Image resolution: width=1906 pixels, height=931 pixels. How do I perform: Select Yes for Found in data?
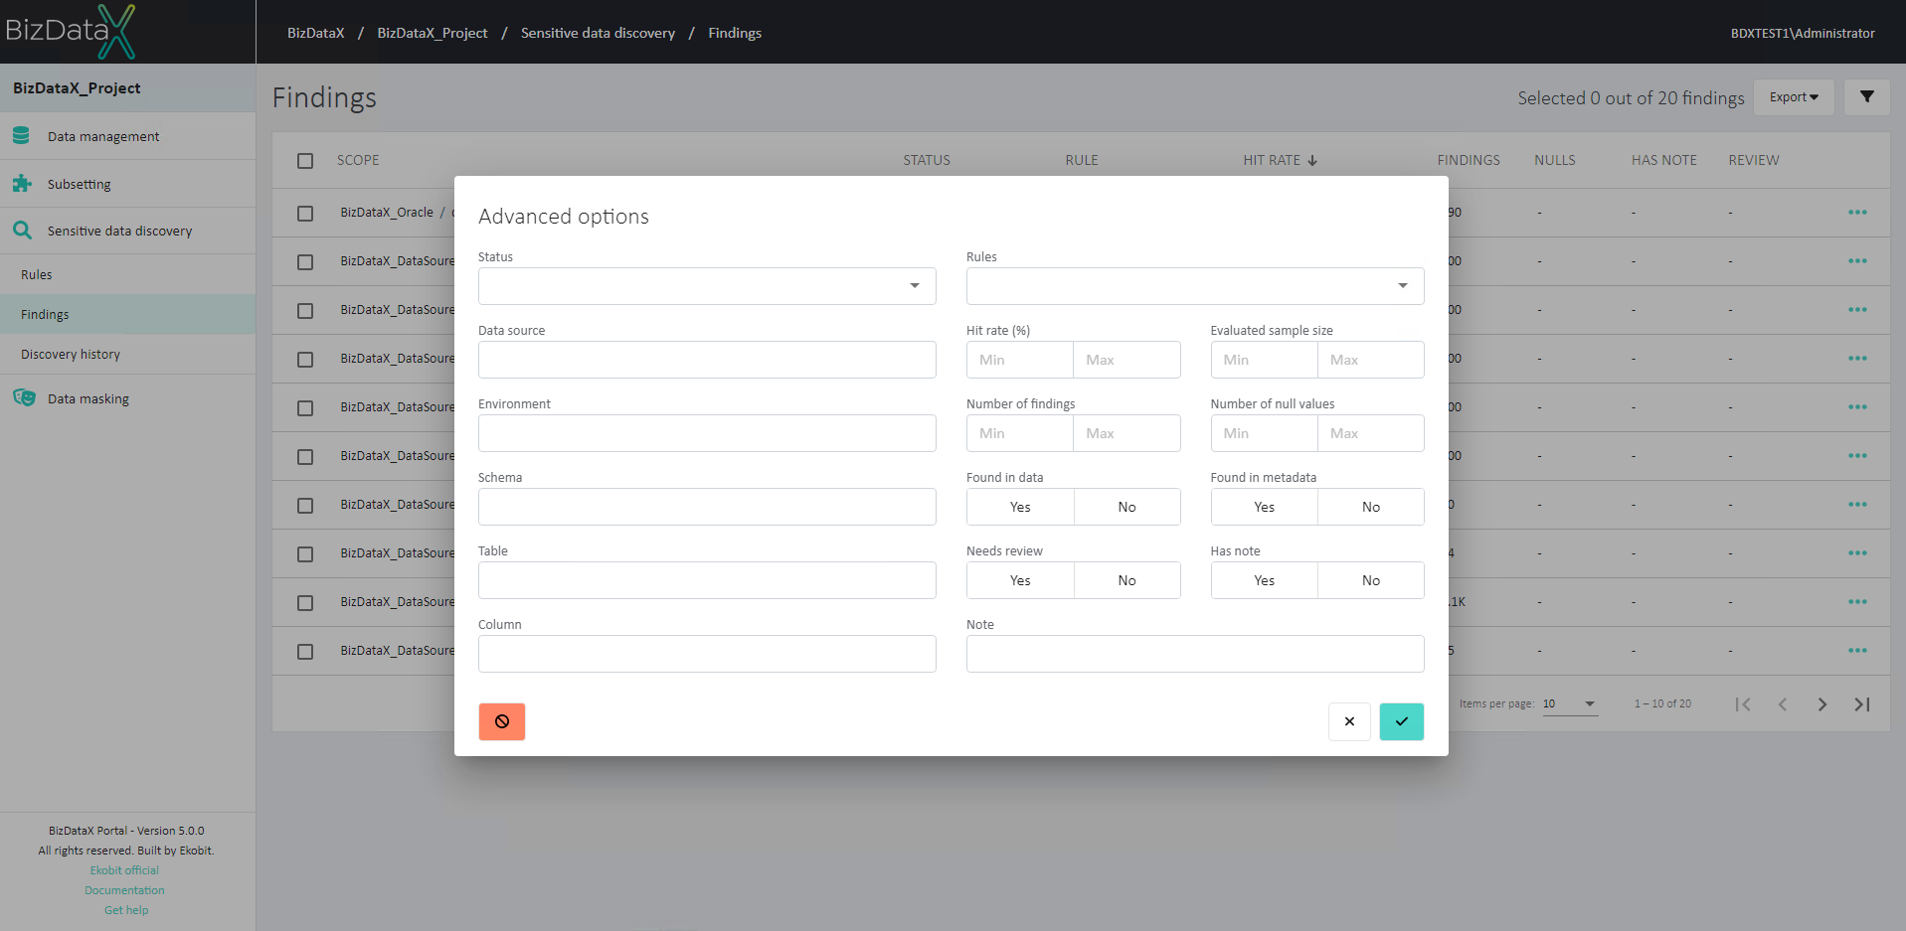(1020, 507)
